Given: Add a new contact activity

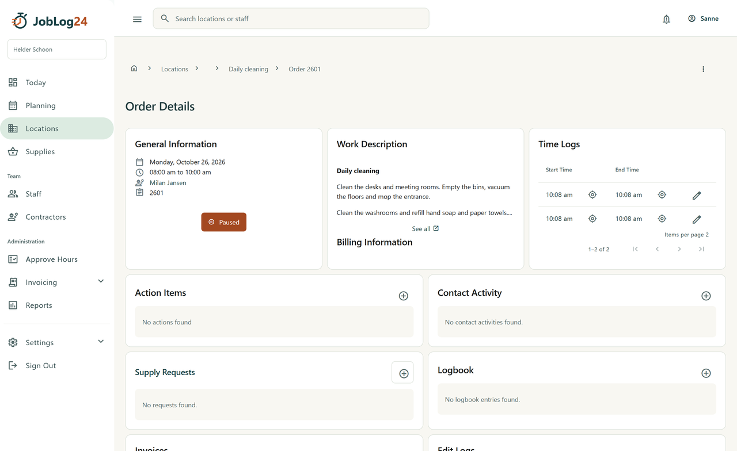Looking at the screenshot, I should (706, 296).
